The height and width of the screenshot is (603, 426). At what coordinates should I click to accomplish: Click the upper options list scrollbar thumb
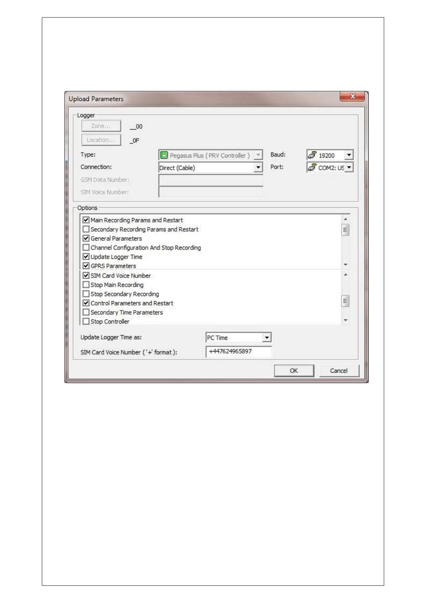click(346, 230)
